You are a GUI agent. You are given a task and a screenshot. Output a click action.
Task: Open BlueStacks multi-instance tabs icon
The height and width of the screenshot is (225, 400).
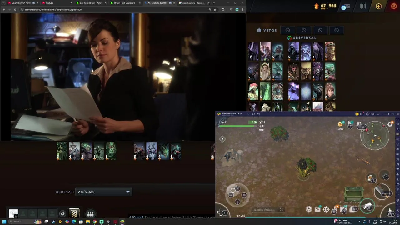[x=258, y=114]
